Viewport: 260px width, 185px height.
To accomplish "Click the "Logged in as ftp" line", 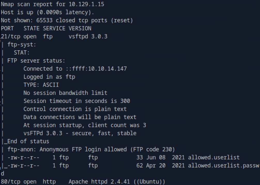I will (x=49, y=77).
